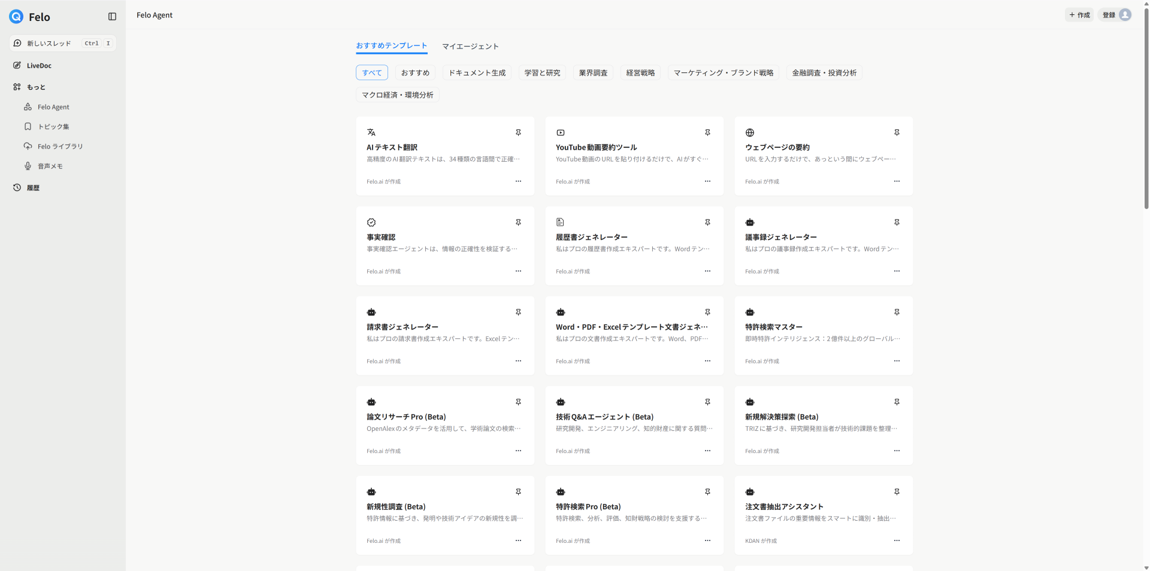1150x571 pixels.
Task: Pin the Word・PDF・Excel template card
Action: tap(707, 312)
